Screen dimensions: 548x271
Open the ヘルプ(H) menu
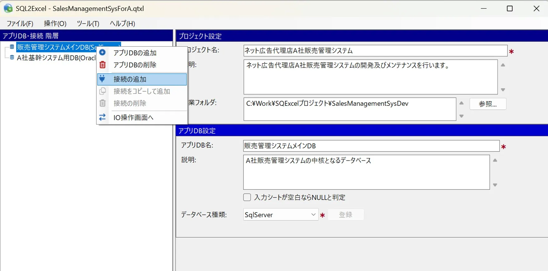(122, 23)
